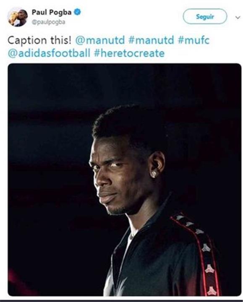The height and width of the screenshot is (302, 243).
Task: Open the @manutd mention
Action: [x=100, y=40]
